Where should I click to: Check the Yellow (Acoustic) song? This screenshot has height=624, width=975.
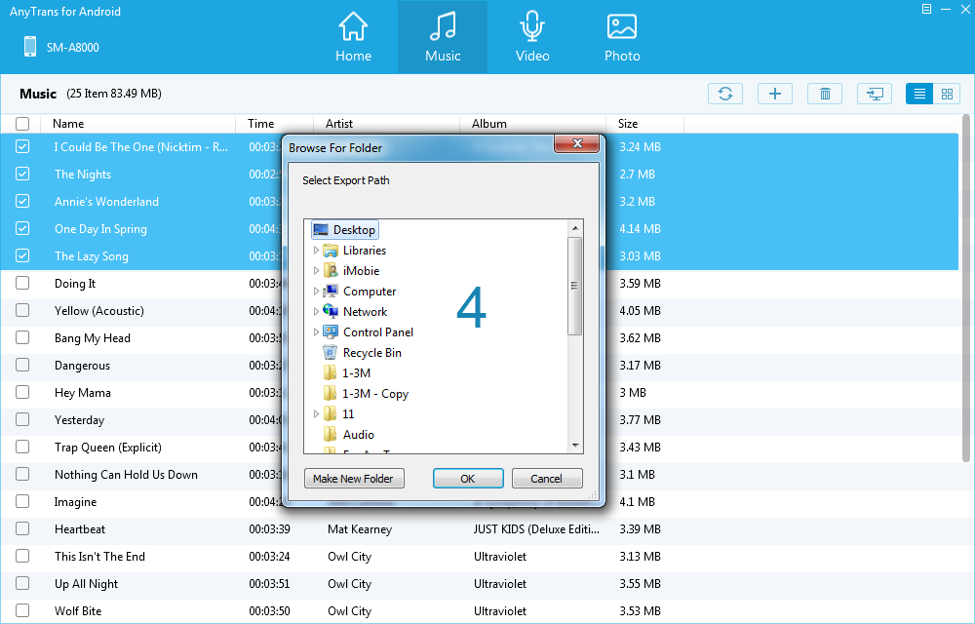pyautogui.click(x=22, y=310)
